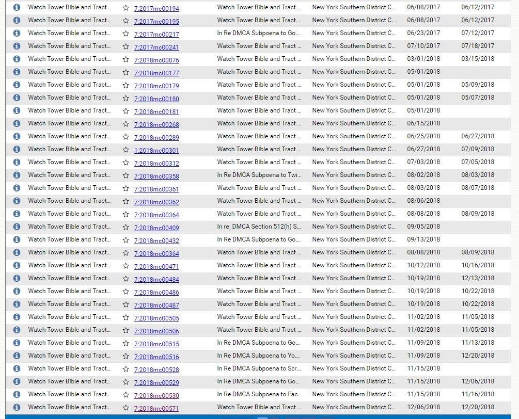Open case link 7:2018mc00516
The width and height of the screenshot is (519, 419).
coord(156,357)
